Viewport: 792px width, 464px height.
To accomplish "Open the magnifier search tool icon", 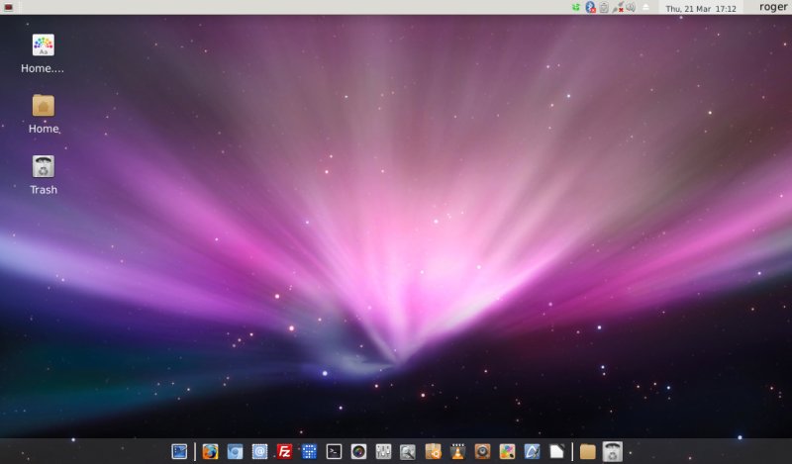I will pos(408,451).
